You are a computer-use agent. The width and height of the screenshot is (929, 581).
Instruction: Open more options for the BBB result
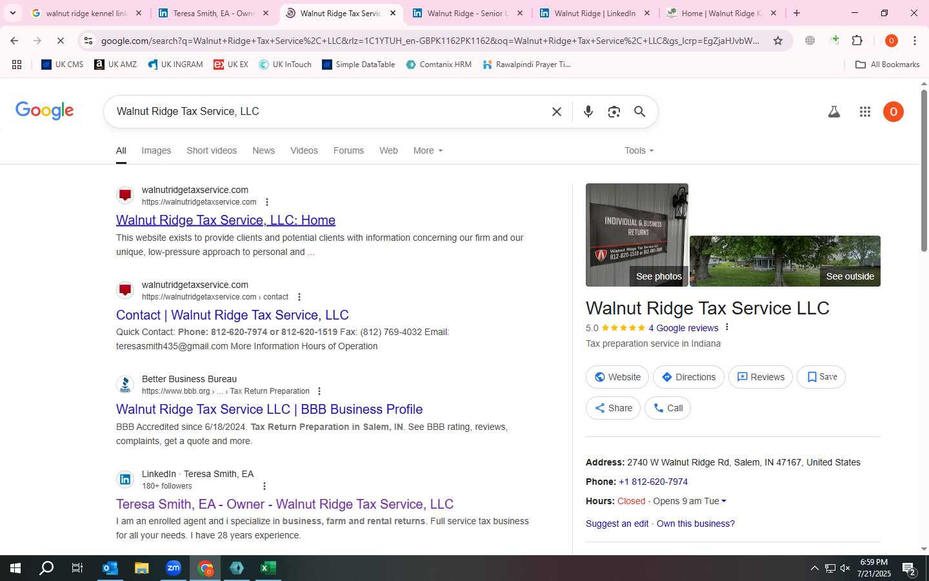click(319, 391)
